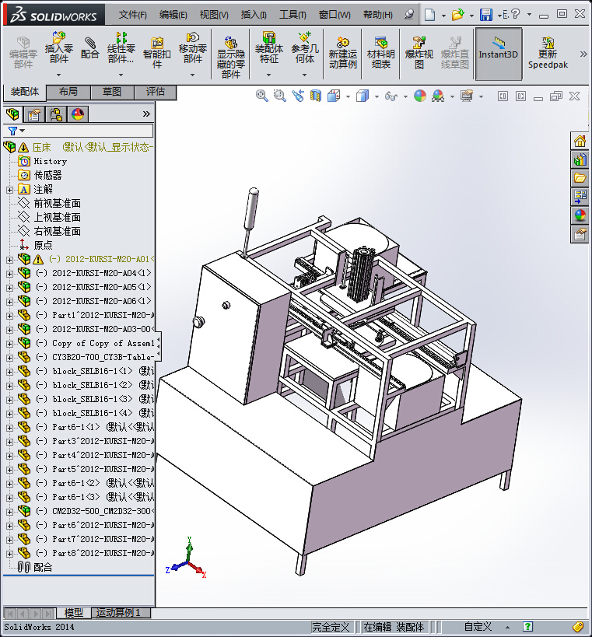Select the History tree item
592x637 pixels.
[x=51, y=161]
